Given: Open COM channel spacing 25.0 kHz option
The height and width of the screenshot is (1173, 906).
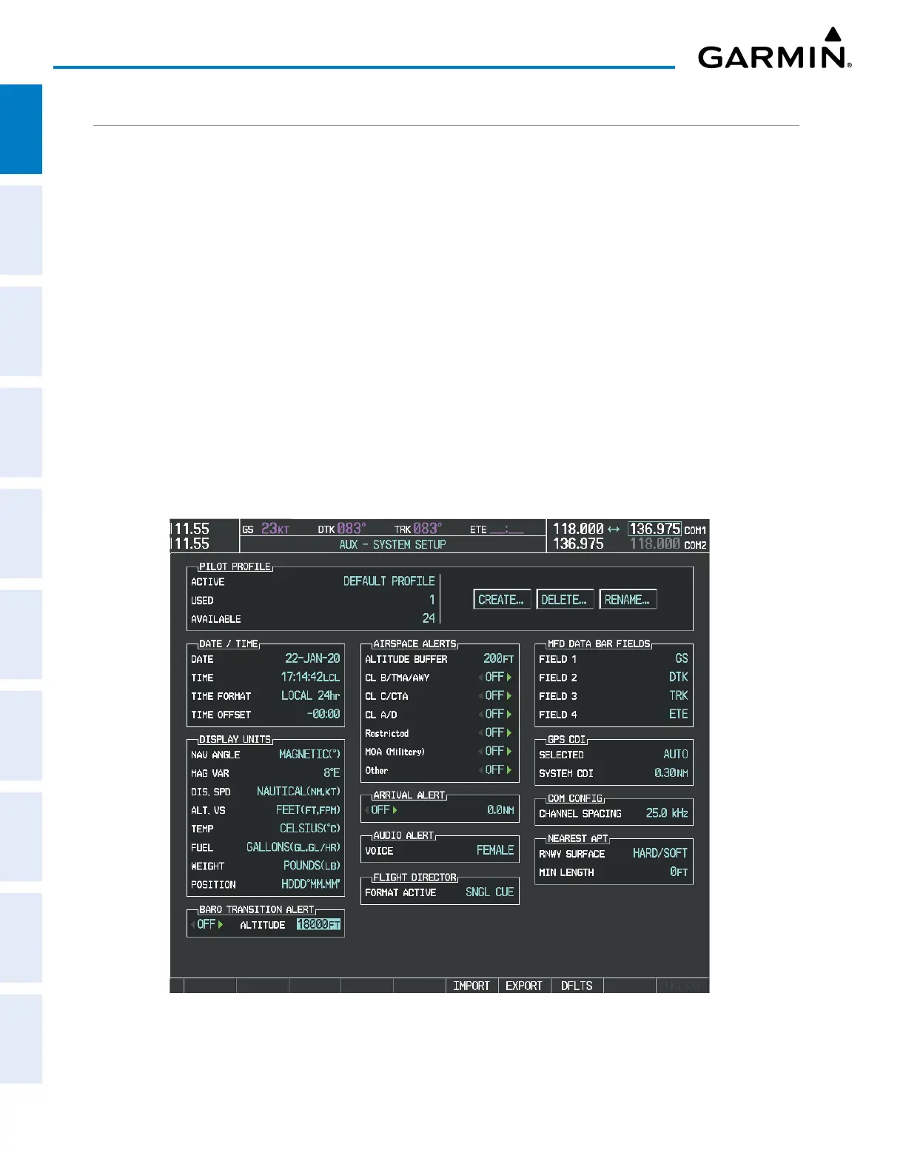Looking at the screenshot, I should pyautogui.click(x=667, y=812).
